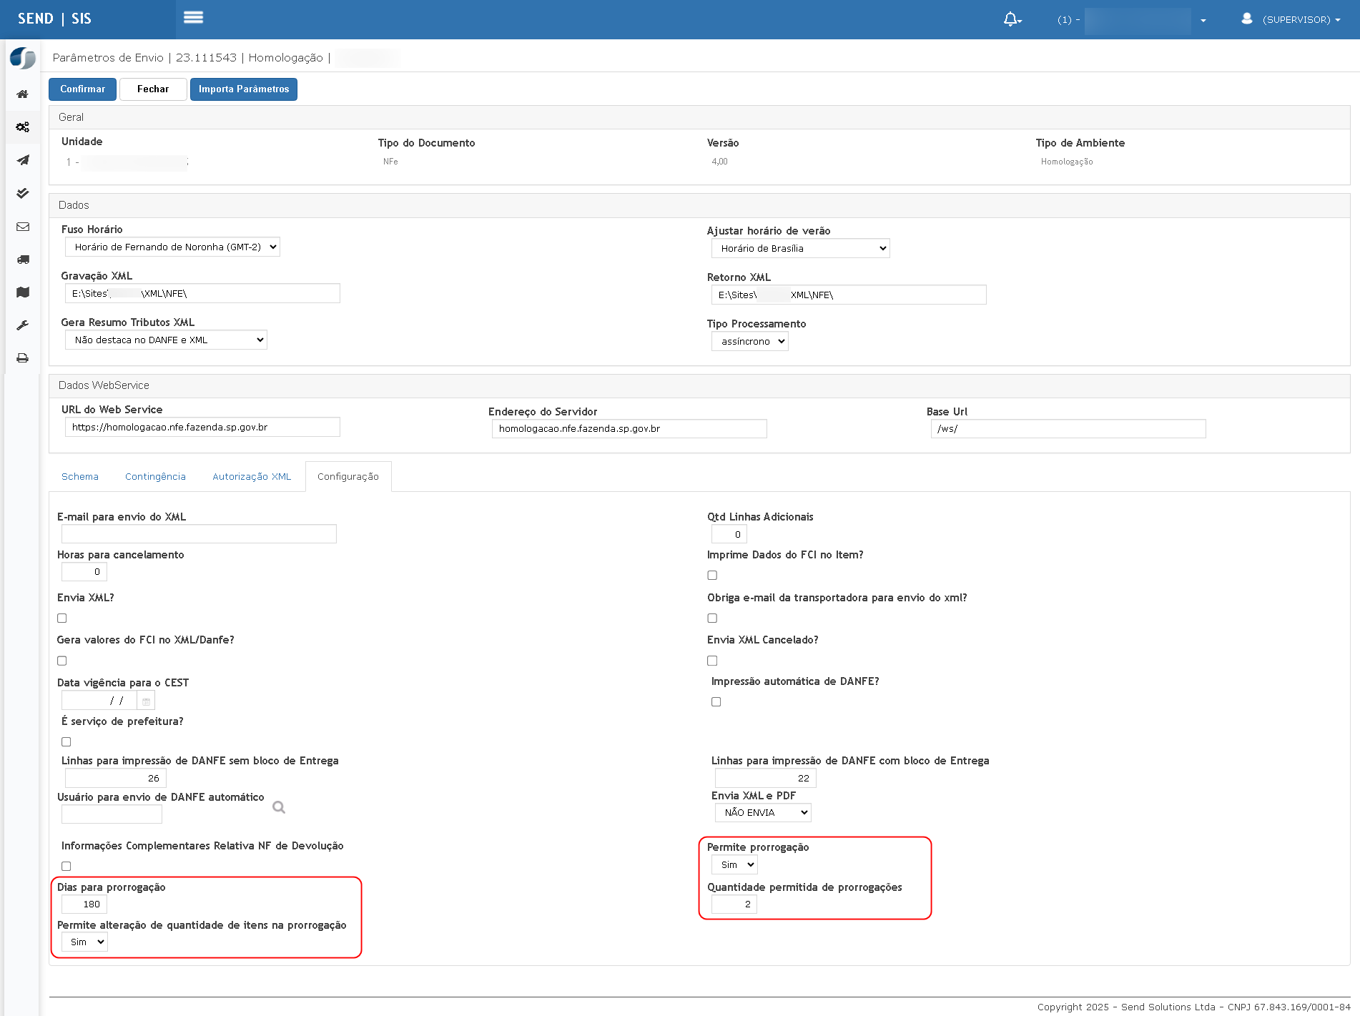
Task: Switch to the Contingência tab
Action: 155,477
